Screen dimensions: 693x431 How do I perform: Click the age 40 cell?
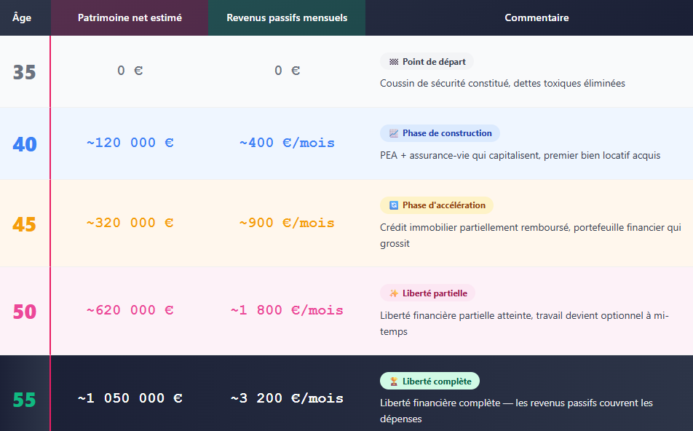click(25, 144)
